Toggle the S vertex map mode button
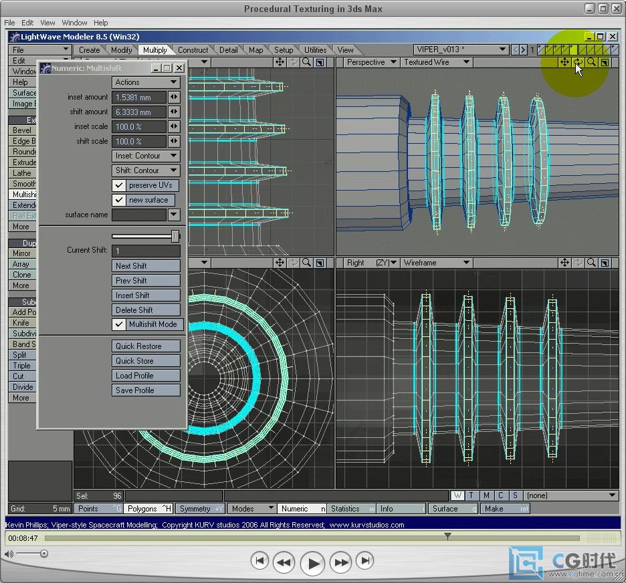 click(515, 495)
